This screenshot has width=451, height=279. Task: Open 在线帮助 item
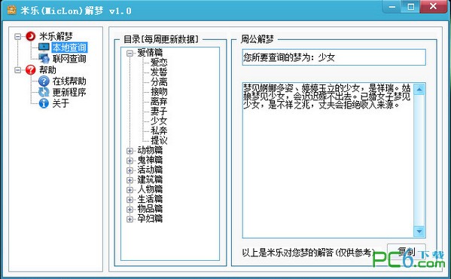click(69, 81)
